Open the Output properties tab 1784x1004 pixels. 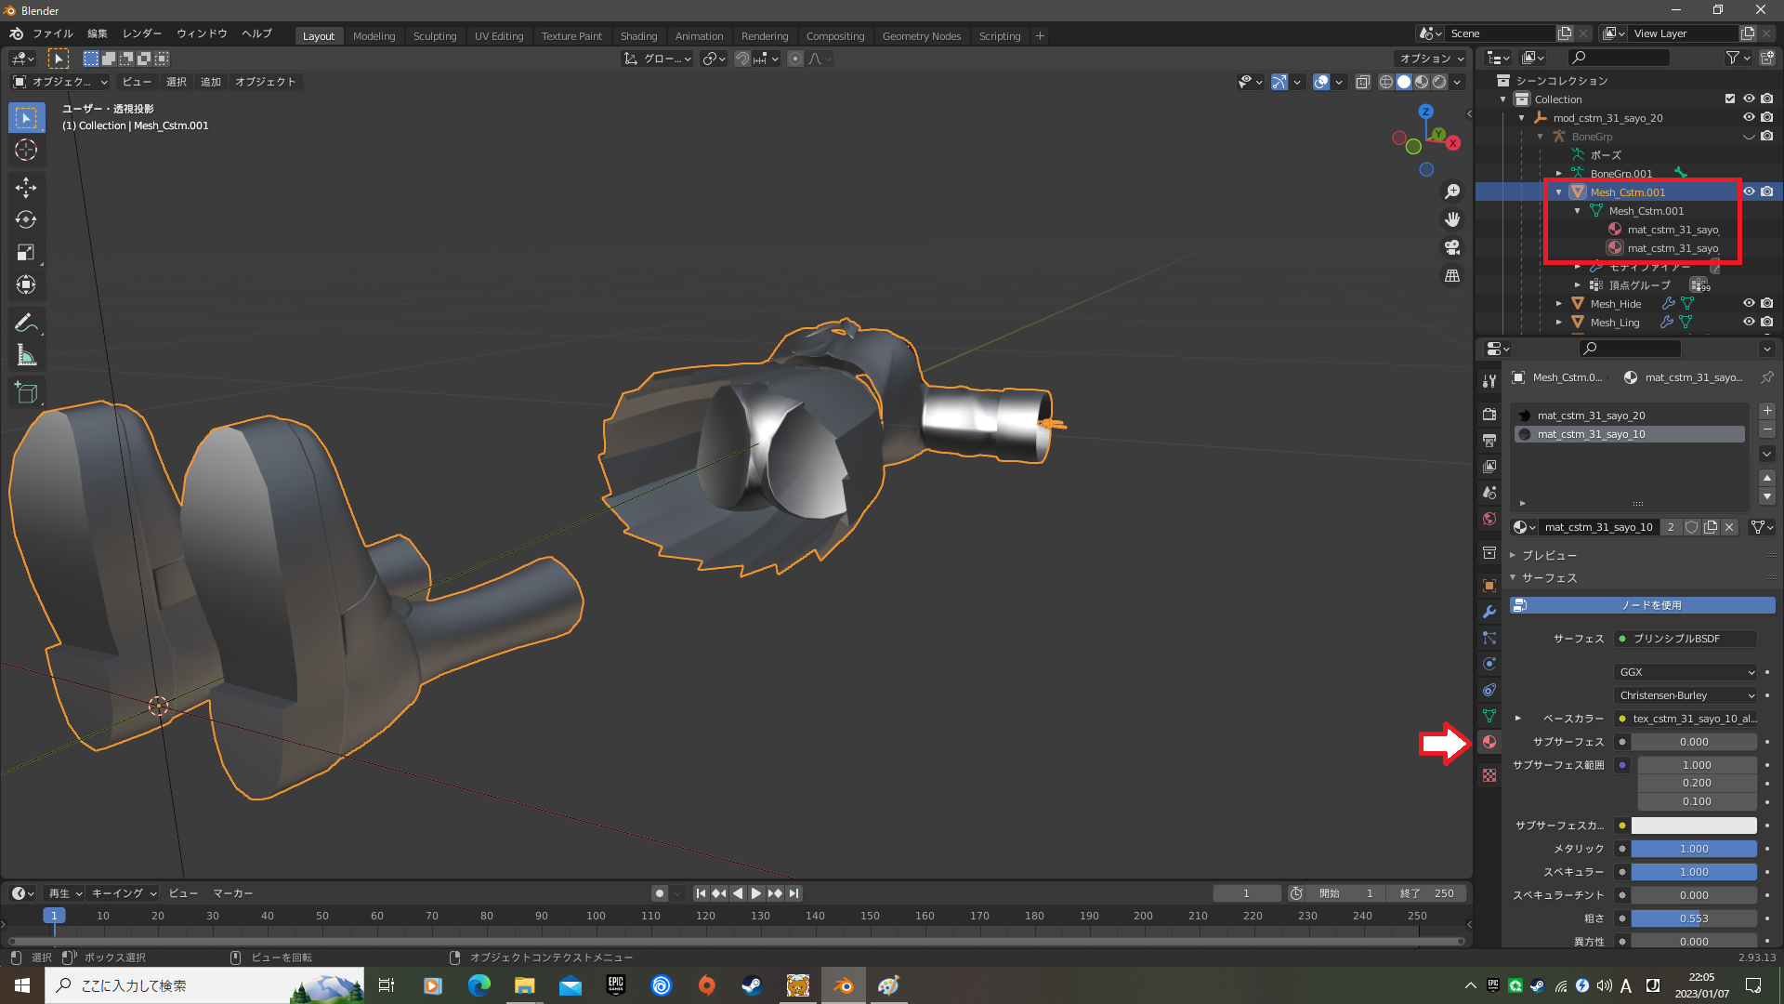(x=1489, y=441)
